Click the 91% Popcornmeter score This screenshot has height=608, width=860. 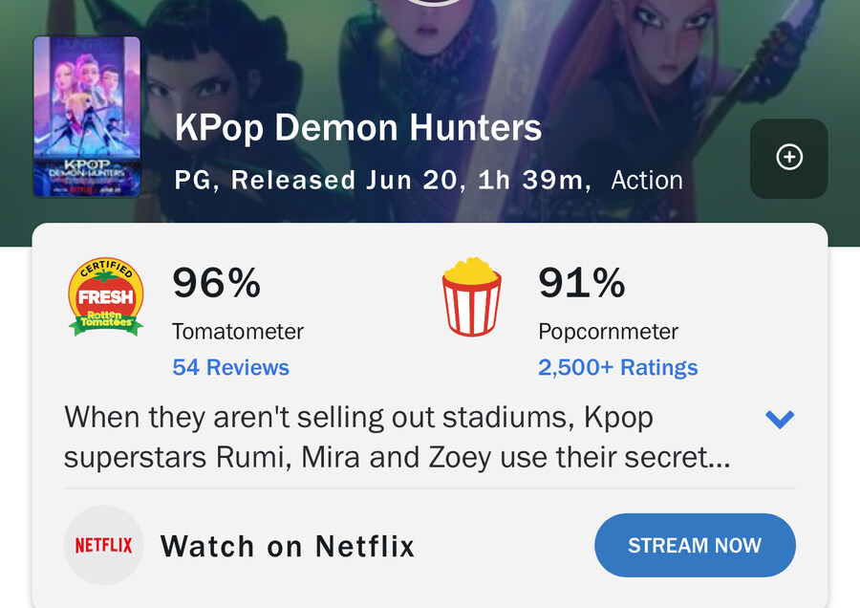[581, 283]
